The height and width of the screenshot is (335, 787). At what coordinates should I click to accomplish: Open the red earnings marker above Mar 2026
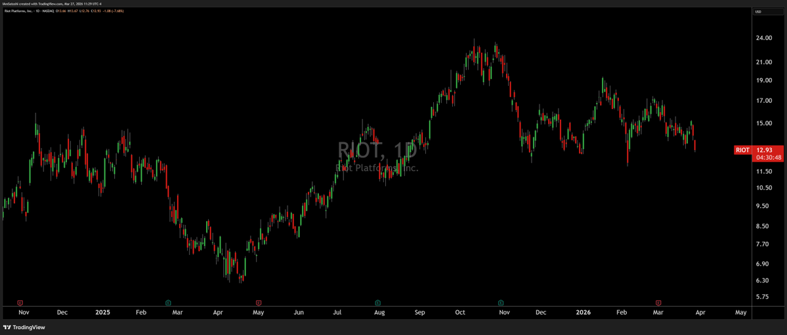(658, 302)
